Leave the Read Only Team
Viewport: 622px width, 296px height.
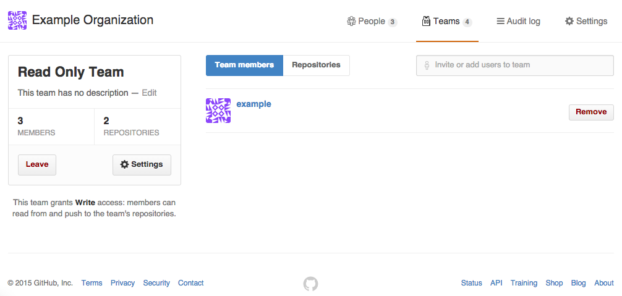37,164
